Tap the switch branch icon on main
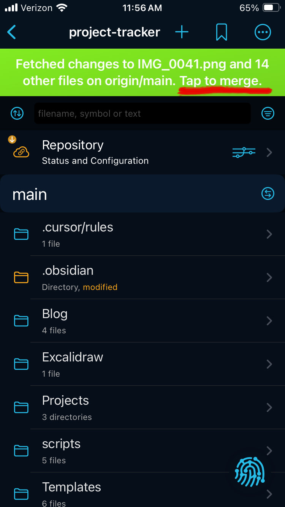Screen dimensions: 285x507 pyautogui.click(x=268, y=194)
